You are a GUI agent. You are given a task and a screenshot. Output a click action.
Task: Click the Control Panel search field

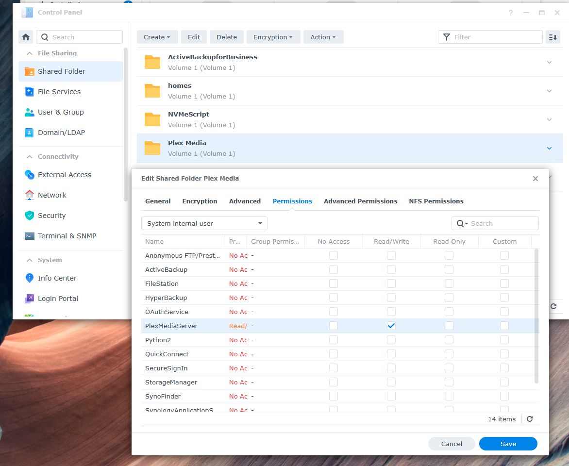(80, 37)
